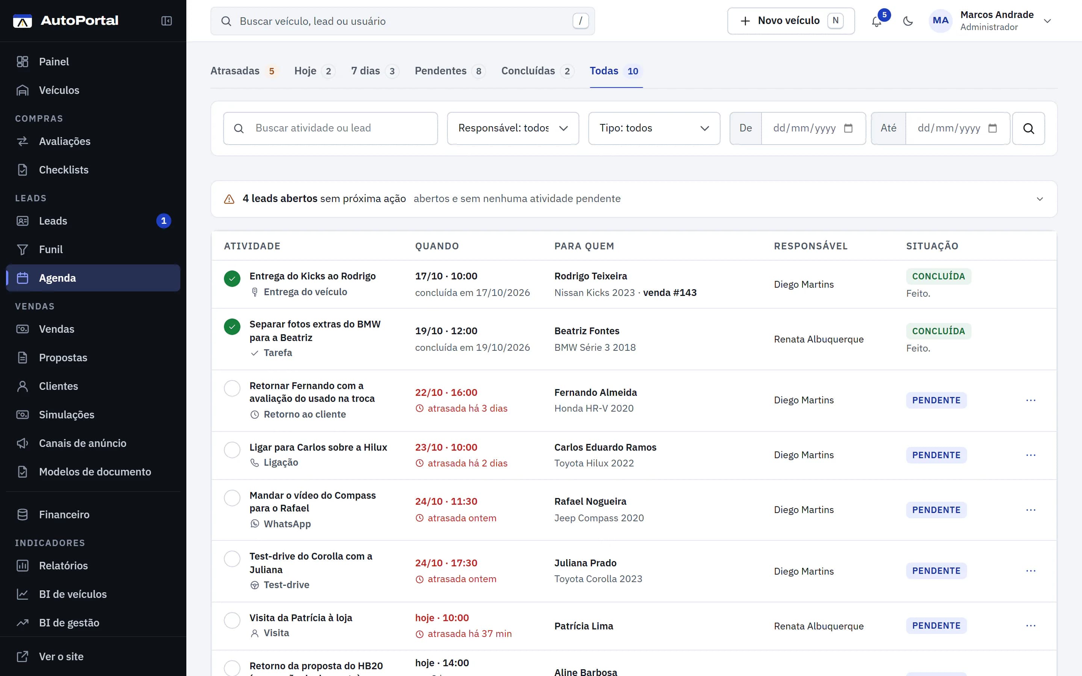Collapse the sidebar panel icon

tap(166, 21)
